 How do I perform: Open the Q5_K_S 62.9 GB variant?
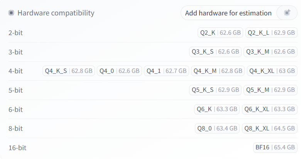coord(215,90)
